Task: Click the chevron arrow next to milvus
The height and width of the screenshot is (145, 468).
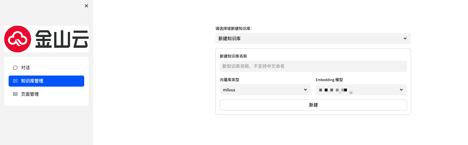Action: (305, 90)
